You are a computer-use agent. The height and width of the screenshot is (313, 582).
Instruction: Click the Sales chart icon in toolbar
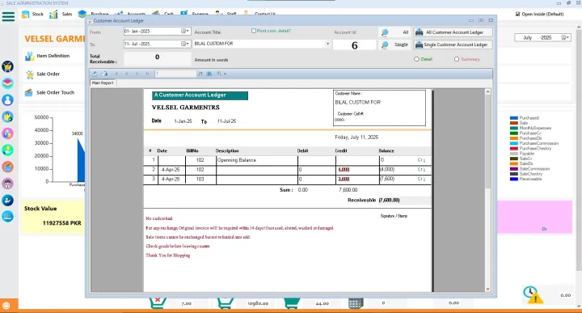click(54, 14)
